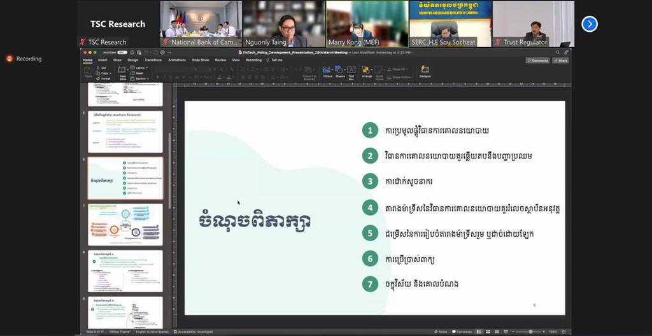
Task: Click the Save icon in title bar
Action: click(x=139, y=52)
